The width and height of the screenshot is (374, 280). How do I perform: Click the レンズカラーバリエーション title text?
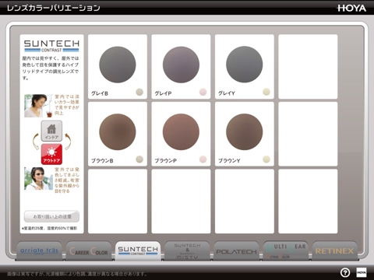(54, 8)
